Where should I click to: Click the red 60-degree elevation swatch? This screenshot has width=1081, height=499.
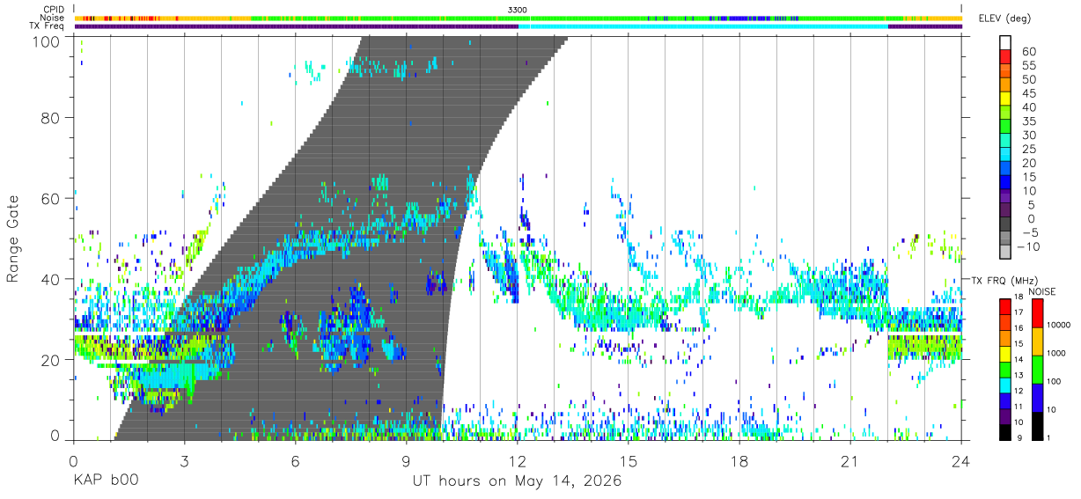(x=1005, y=56)
